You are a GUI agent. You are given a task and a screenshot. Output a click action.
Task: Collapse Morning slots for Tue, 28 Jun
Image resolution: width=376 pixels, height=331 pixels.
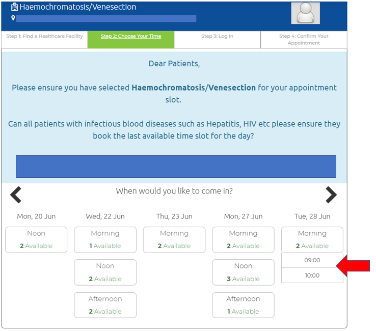[312, 239]
